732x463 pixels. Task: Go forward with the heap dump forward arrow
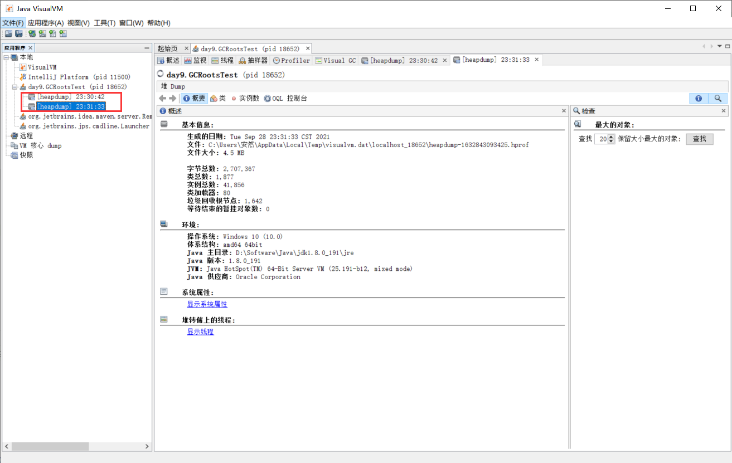pyautogui.click(x=173, y=98)
